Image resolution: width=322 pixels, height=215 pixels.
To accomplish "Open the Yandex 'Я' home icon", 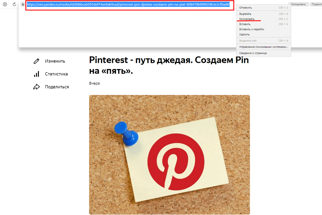I will pos(5,4).
